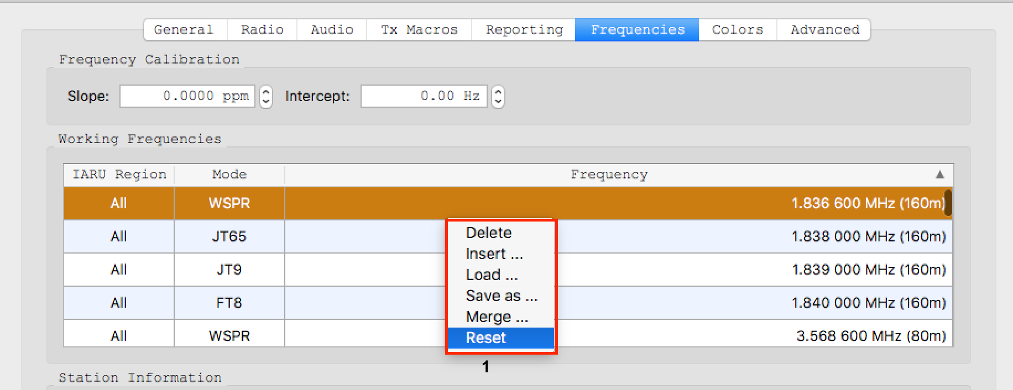Screen dimensions: 1013x390
Task: Click the Intercept Hz stepper arrows
Action: tap(498, 97)
